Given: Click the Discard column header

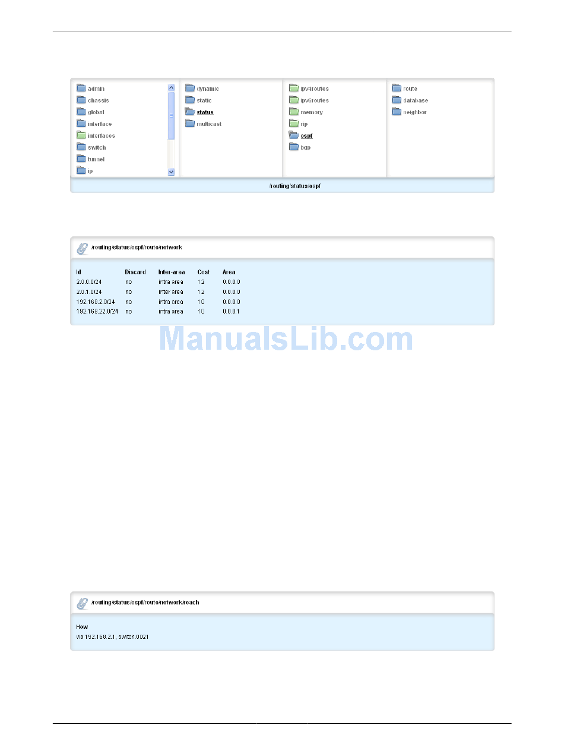Looking at the screenshot, I should coord(135,272).
